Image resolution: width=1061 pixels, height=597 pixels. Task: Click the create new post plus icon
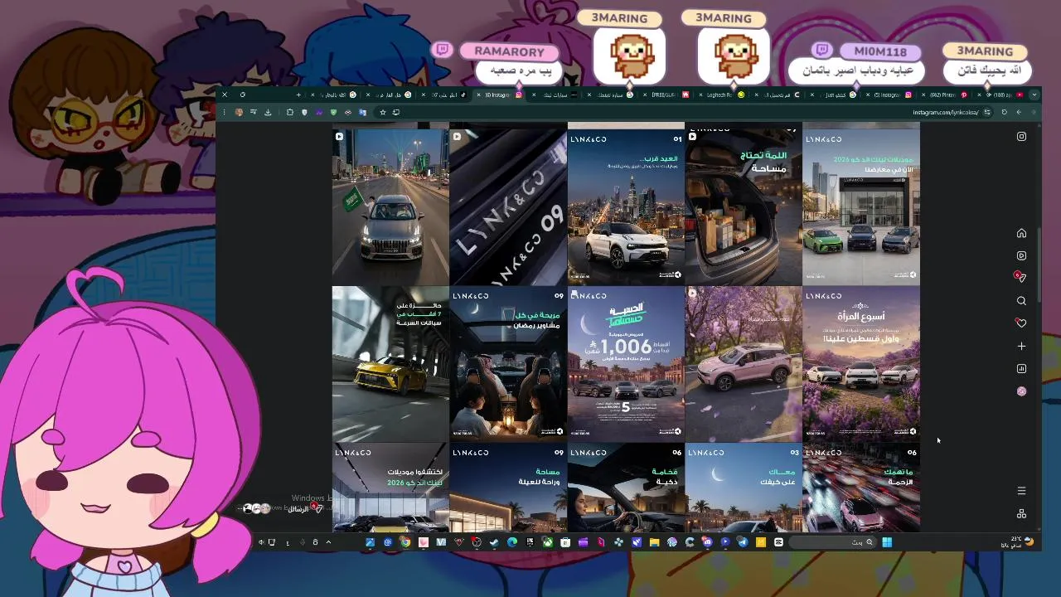tap(1021, 346)
